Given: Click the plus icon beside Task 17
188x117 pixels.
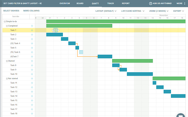Looking at the screenshot, I should point(32,109).
